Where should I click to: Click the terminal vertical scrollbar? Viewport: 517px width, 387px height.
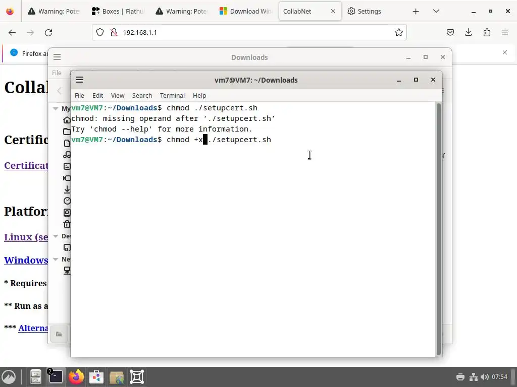pyautogui.click(x=439, y=229)
